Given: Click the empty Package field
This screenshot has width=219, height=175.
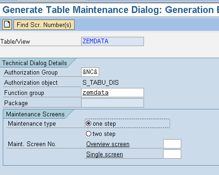Looking at the screenshot, I should click(112, 103).
